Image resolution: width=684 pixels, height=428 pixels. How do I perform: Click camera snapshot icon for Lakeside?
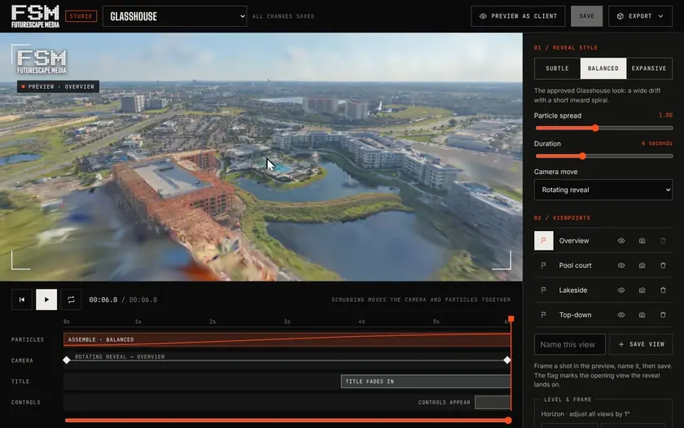(x=642, y=290)
